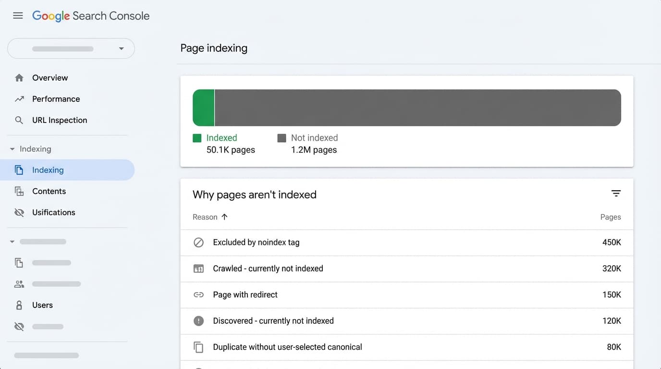The width and height of the screenshot is (661, 369).
Task: Click the Page with redirect link icon
Action: click(x=198, y=295)
